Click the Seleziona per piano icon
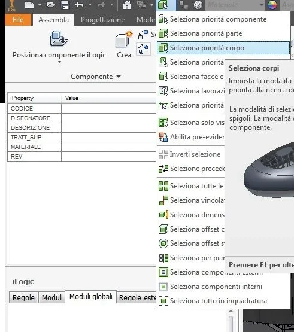This screenshot has width=294, height=332. point(163,258)
